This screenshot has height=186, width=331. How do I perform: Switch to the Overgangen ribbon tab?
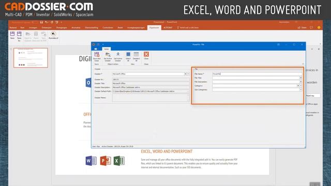[62, 27]
